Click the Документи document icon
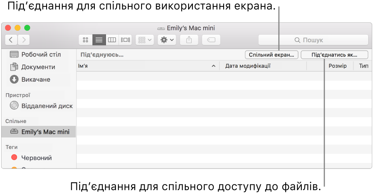Image resolution: width=373 pixels, height=196 pixels. [x=14, y=67]
